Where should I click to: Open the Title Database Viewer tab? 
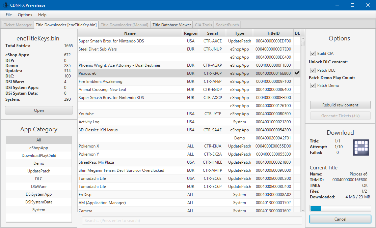pyautogui.click(x=172, y=25)
